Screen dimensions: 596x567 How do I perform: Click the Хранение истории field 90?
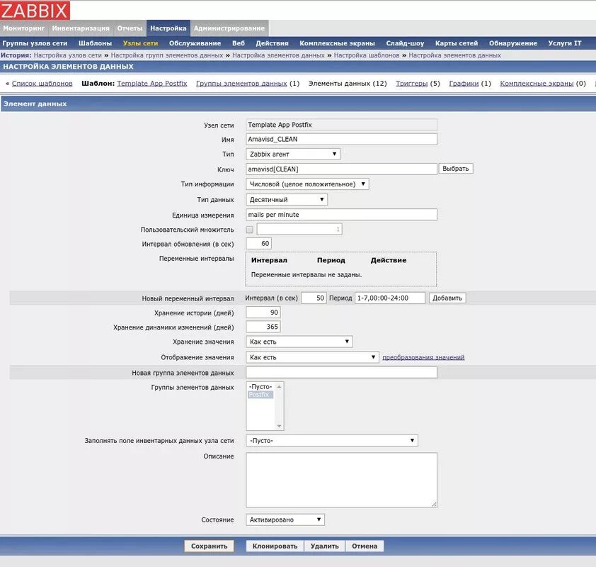point(263,313)
